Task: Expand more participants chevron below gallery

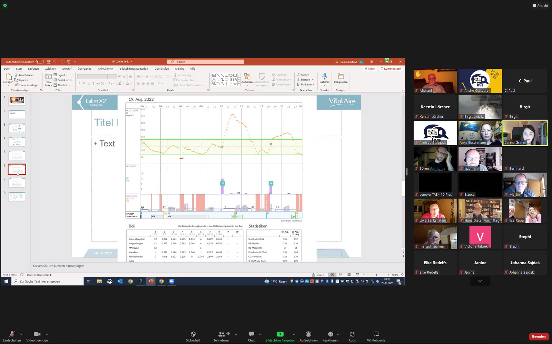Action: click(x=480, y=281)
